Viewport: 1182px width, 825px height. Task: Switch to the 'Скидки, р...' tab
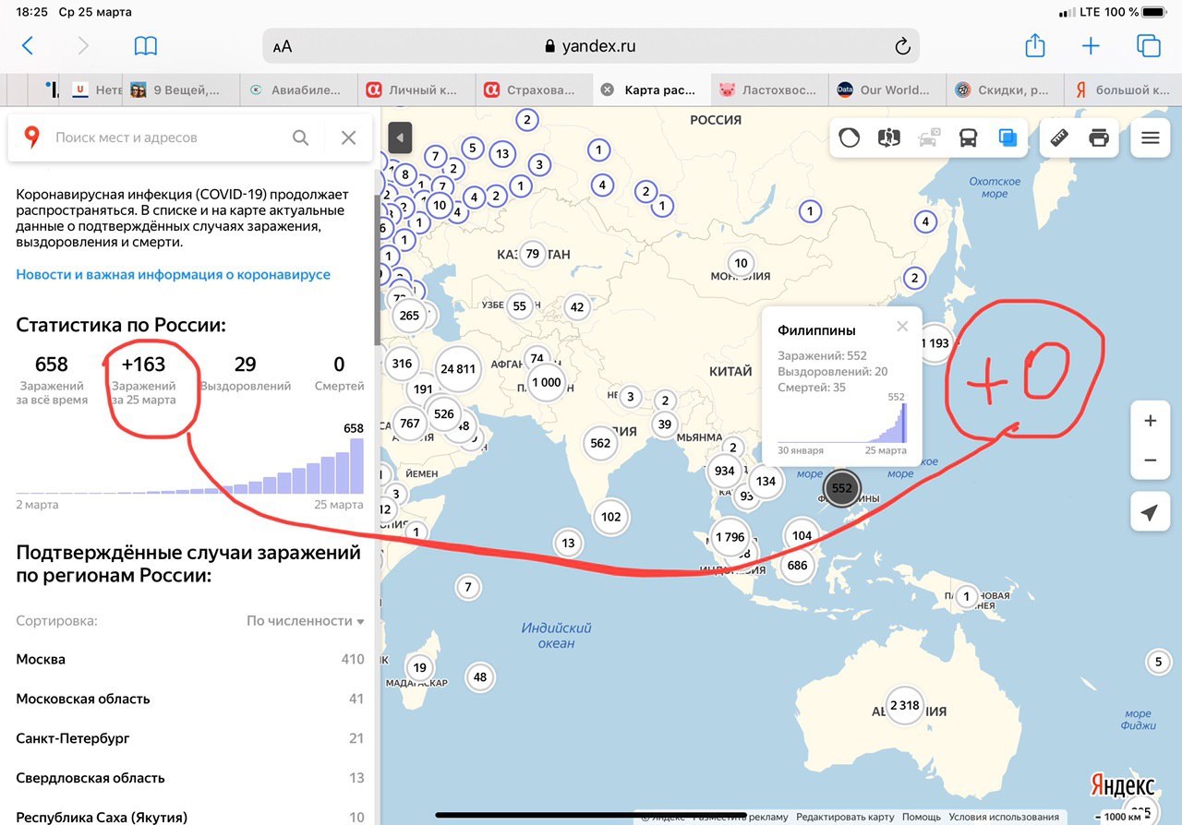click(1005, 90)
